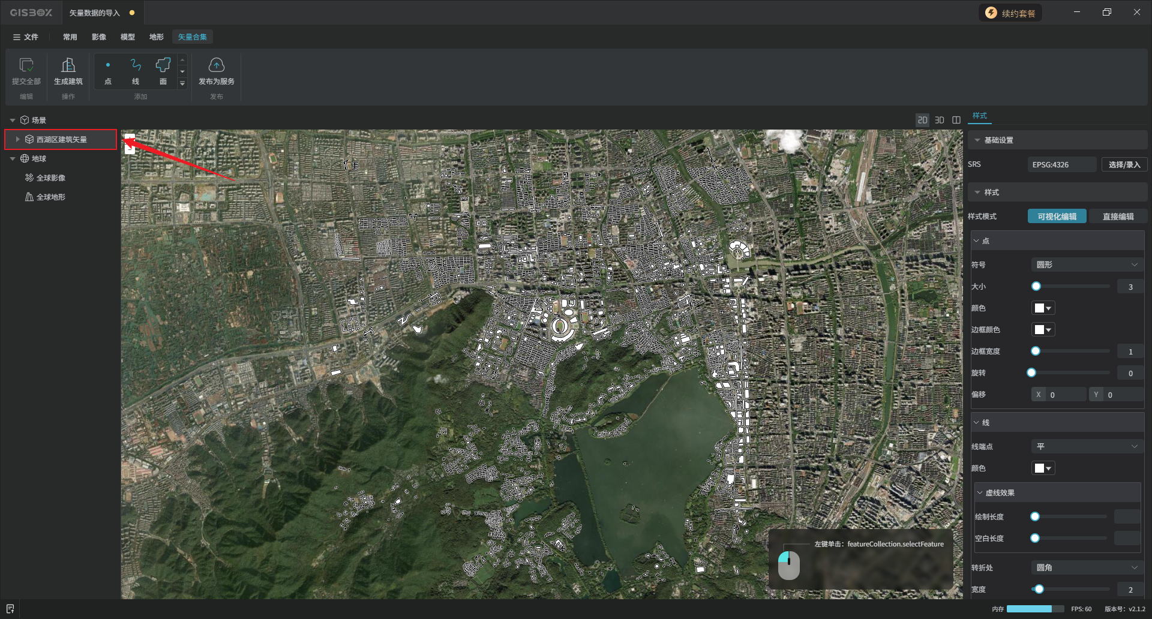The height and width of the screenshot is (619, 1152).
Task: Open the File (文件) menu
Action: tap(26, 37)
